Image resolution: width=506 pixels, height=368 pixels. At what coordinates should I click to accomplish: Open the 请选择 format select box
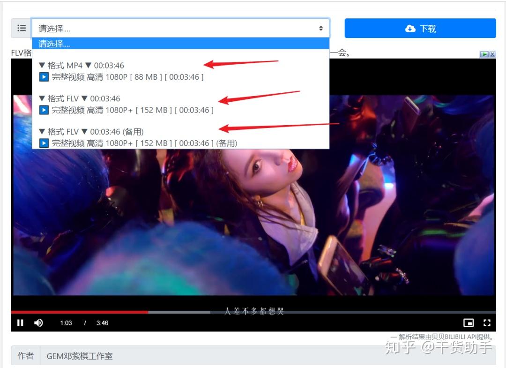click(x=180, y=28)
